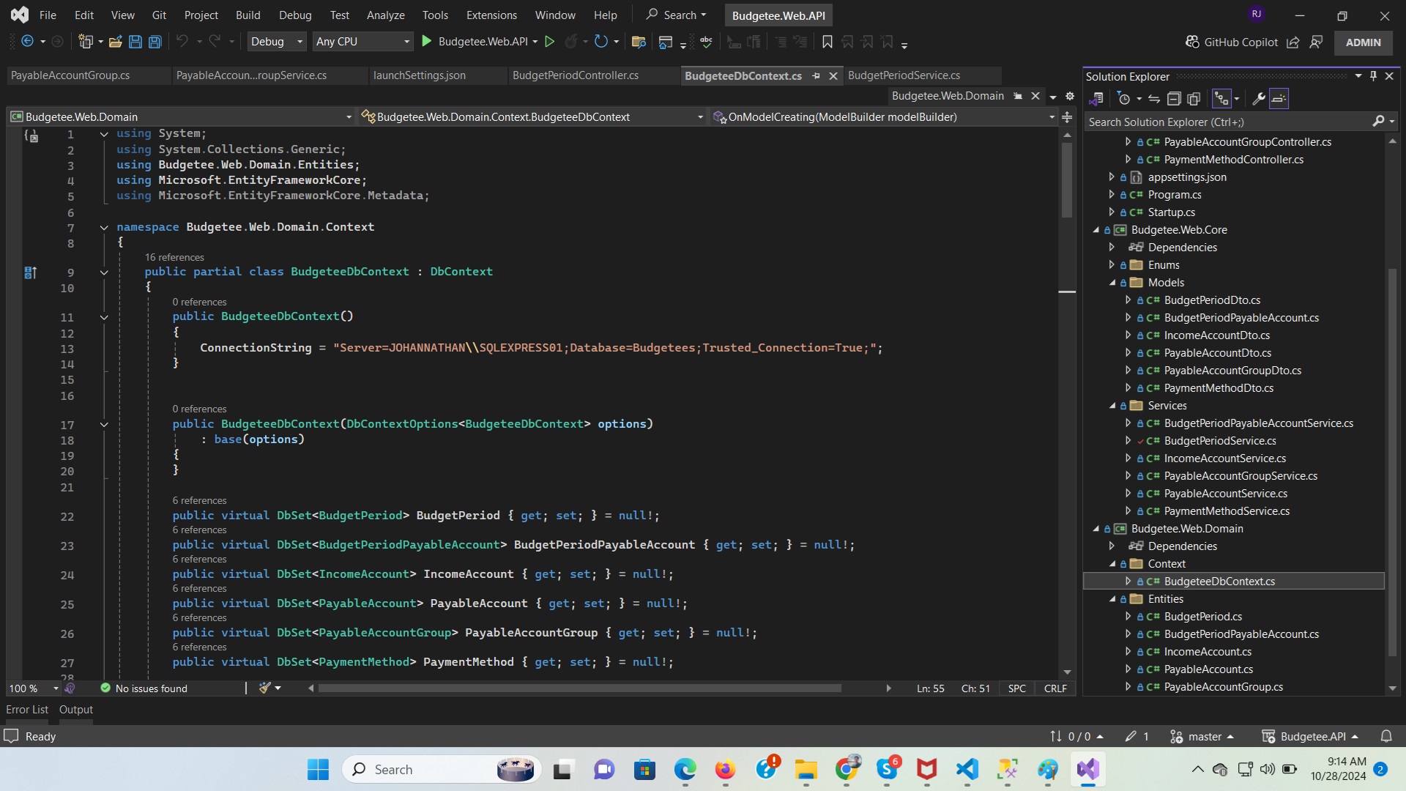
Task: Switch to the BudgetPeriodController.cs tab
Action: pos(575,75)
